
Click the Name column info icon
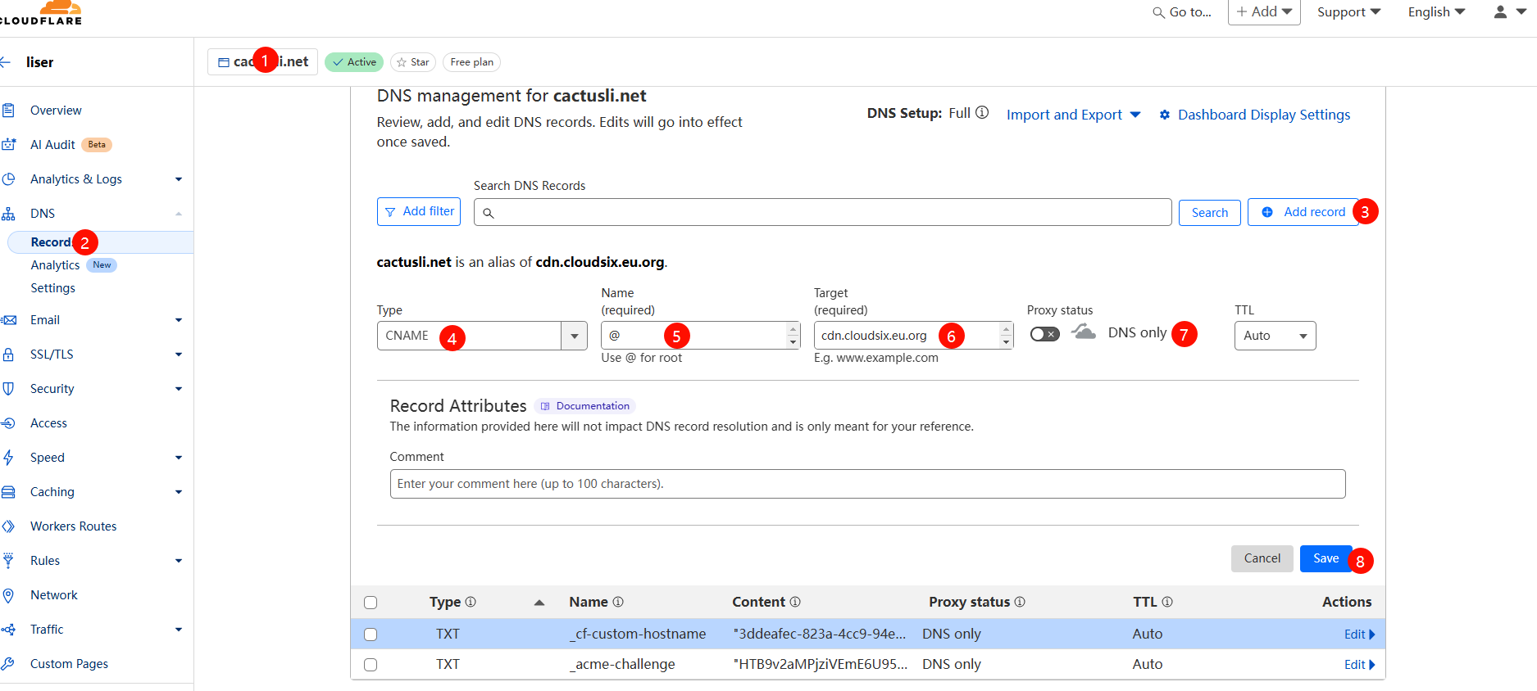(618, 602)
